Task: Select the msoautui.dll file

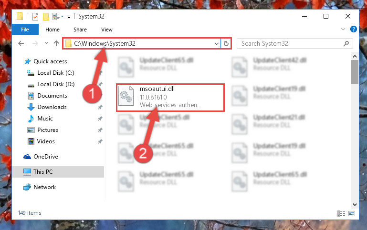Action: click(x=170, y=97)
